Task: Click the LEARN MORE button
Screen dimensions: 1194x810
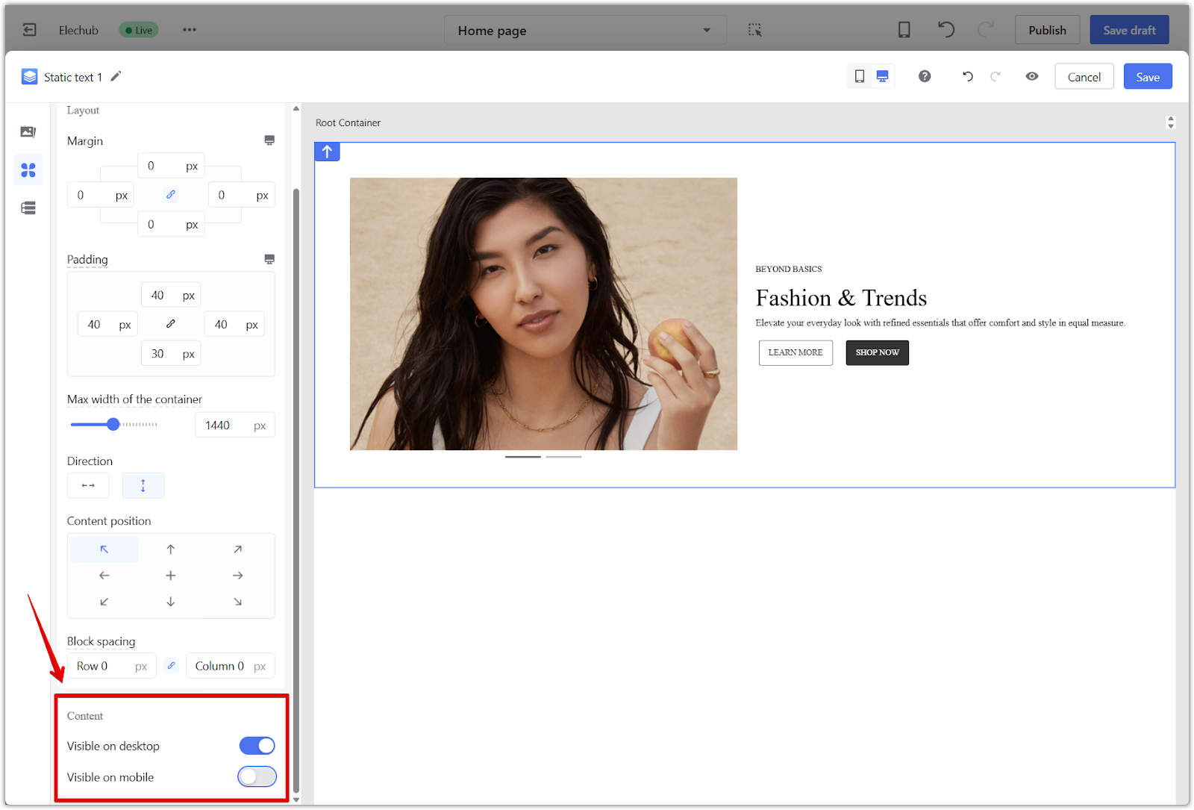Action: (796, 352)
